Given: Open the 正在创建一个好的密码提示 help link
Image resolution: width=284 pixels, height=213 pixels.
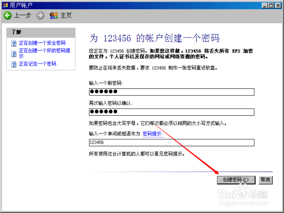Looking at the screenshot, I should tap(45, 53).
